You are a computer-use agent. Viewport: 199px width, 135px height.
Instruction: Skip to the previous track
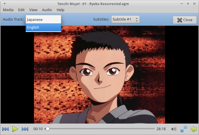click(x=5, y=129)
